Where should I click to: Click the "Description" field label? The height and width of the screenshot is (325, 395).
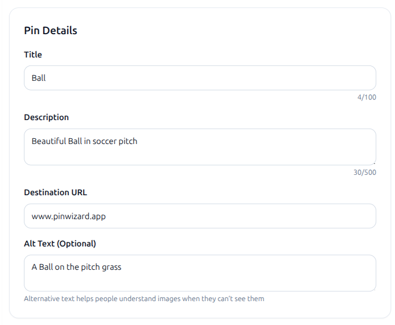pos(46,117)
